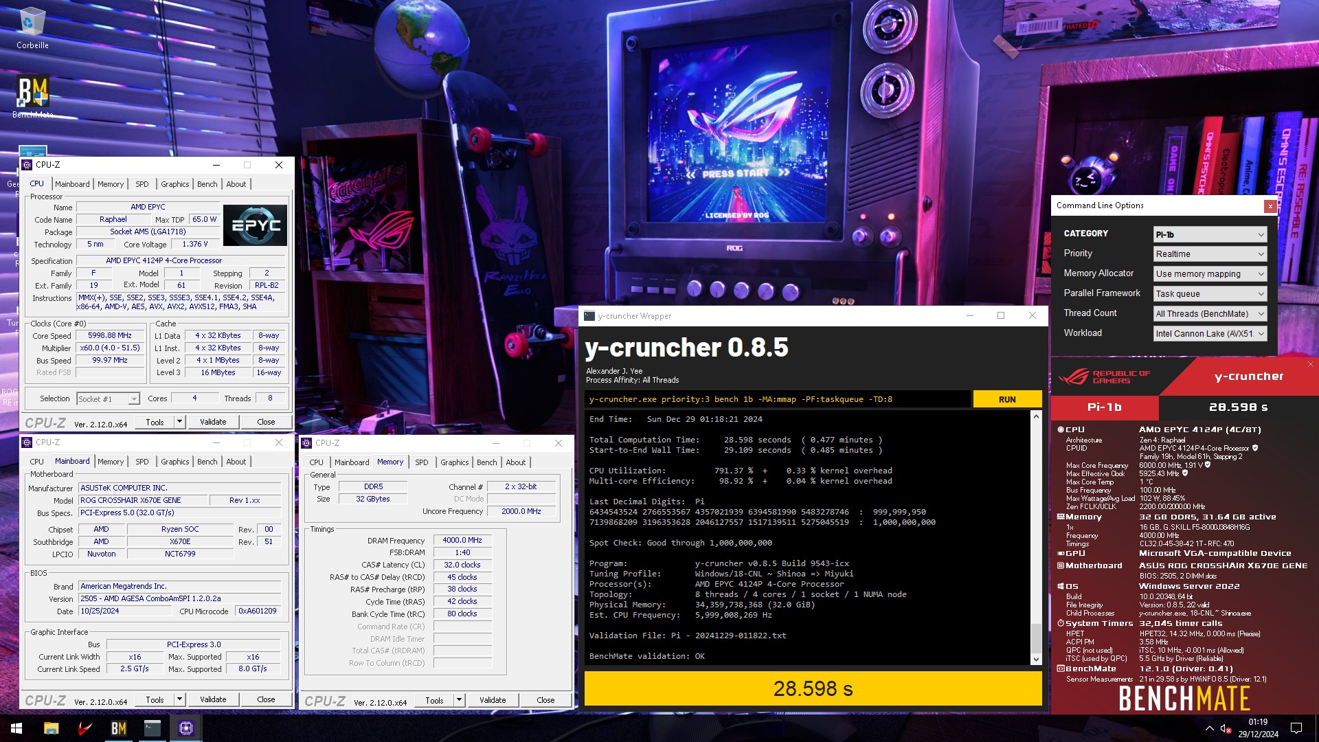Viewport: 1319px width, 742px height.
Task: Click the y-cruncher command line input field
Action: (778, 399)
